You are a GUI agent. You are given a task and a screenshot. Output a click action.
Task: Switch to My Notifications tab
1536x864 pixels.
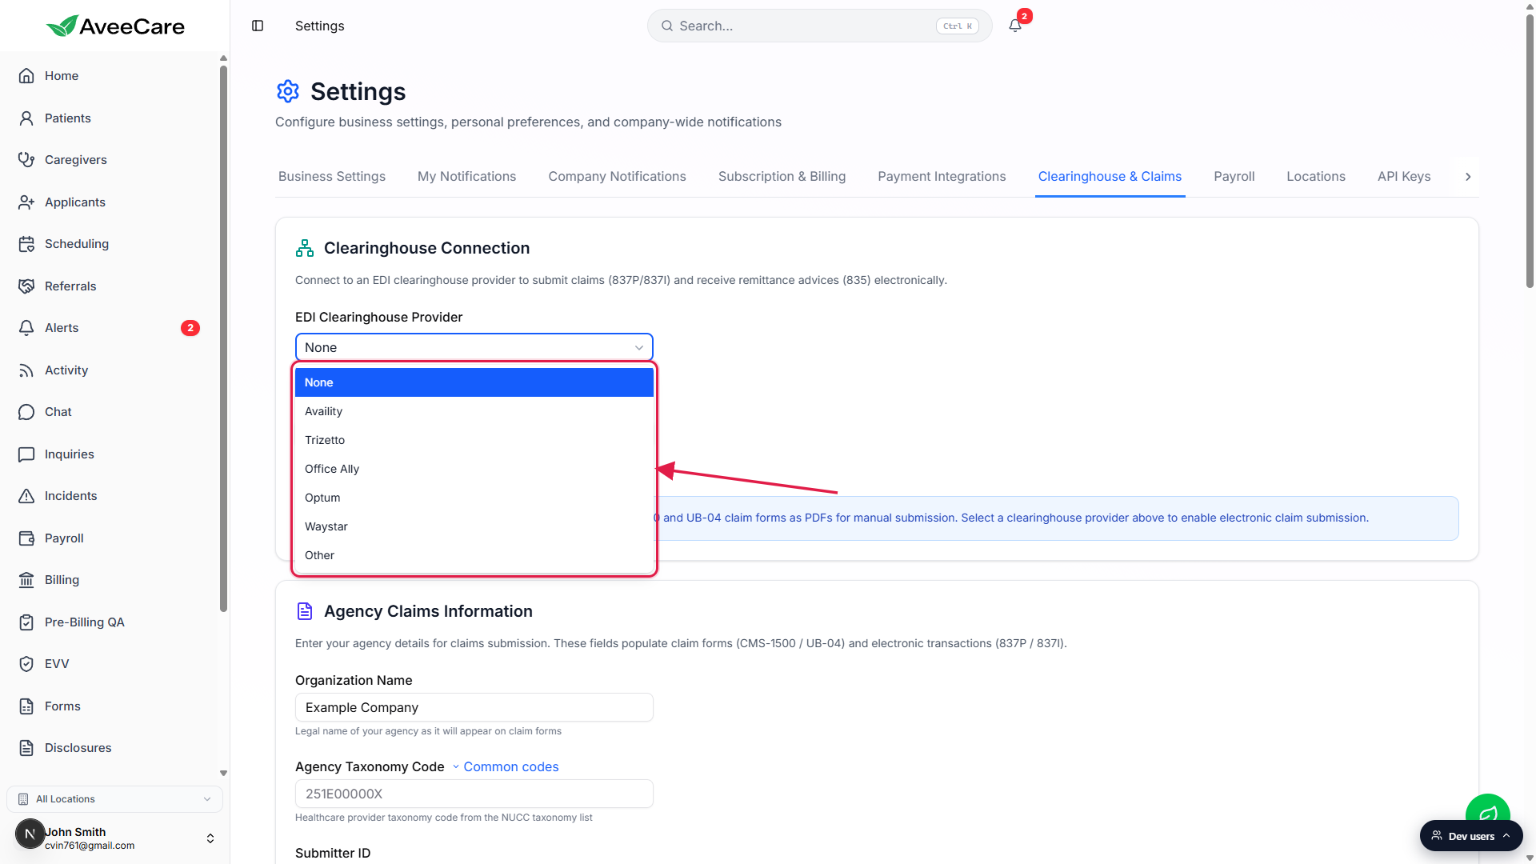[x=466, y=177]
